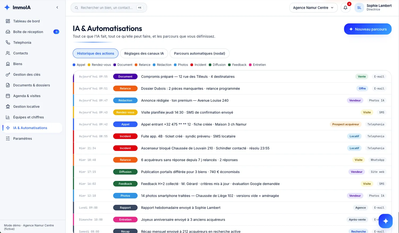Open the Équipes et chiffres chart icon
Viewport: 399px width, 233px height.
coord(8,117)
